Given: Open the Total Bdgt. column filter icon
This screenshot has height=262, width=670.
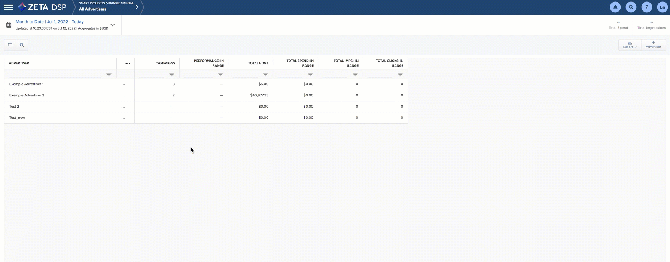Looking at the screenshot, I should point(265,75).
